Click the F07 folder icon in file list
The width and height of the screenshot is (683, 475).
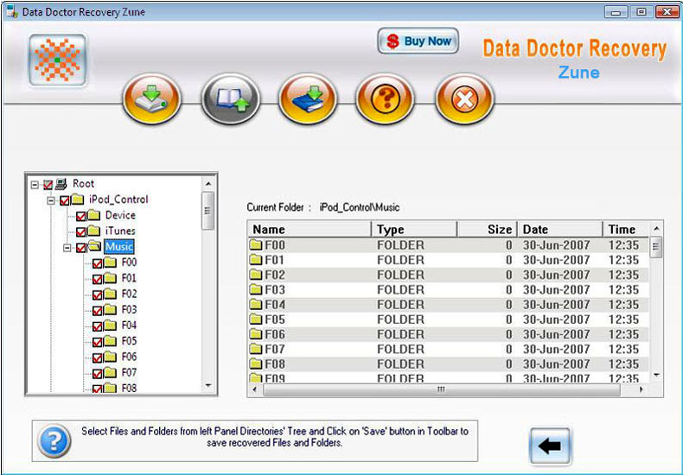(256, 349)
